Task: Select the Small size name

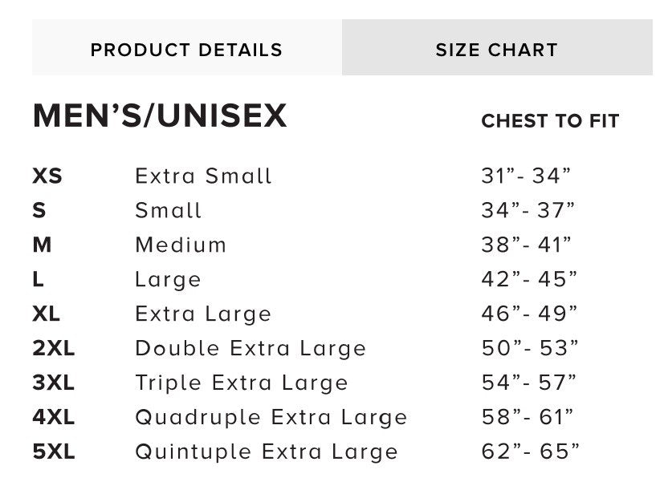Action: pos(169,210)
